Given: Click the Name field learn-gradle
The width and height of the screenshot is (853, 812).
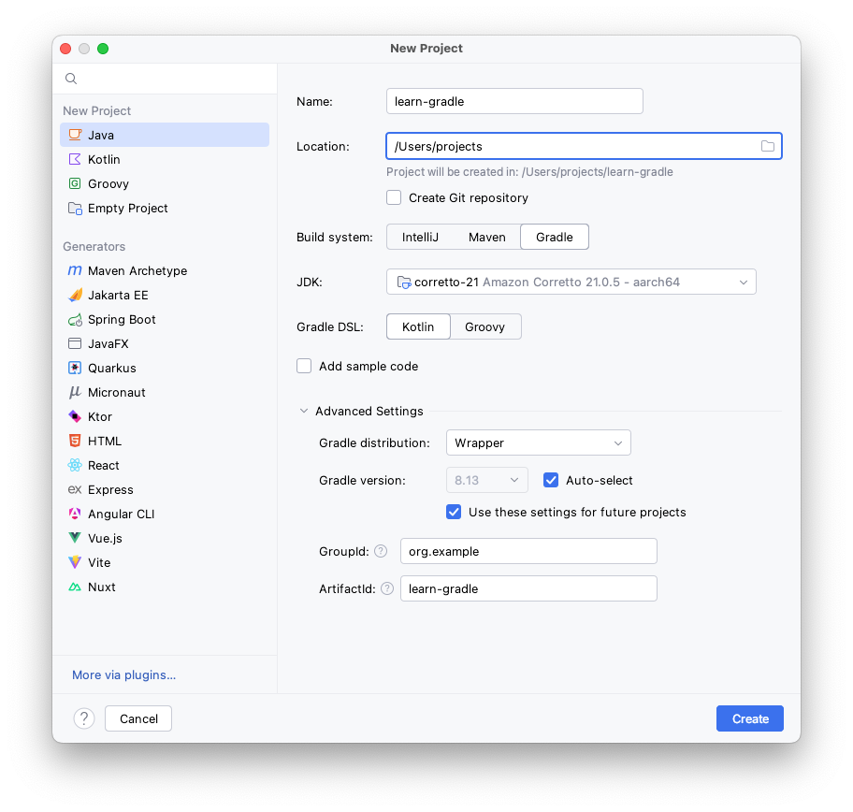Looking at the screenshot, I should [514, 101].
